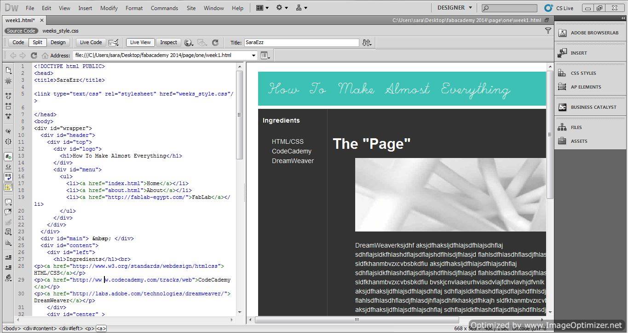Open the File menu
628x333 pixels.
(30, 8)
